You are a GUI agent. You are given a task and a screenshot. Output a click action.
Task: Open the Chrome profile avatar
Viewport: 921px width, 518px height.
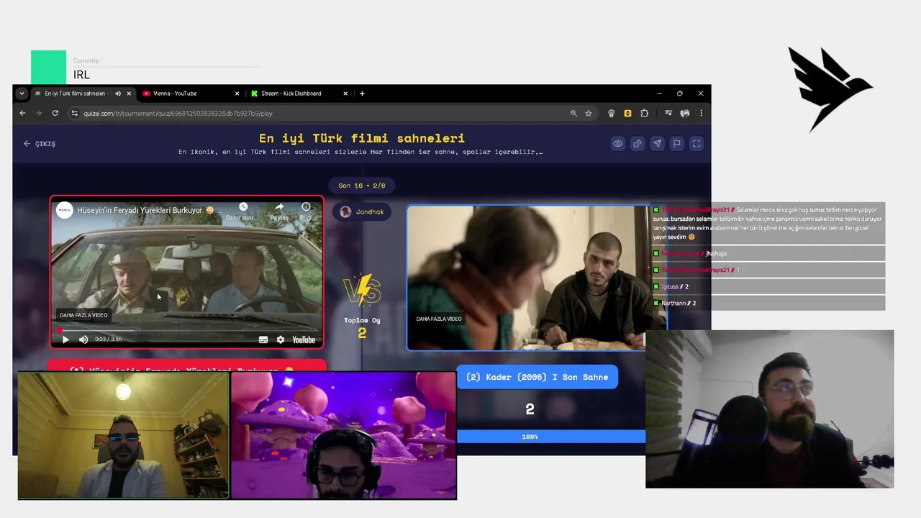[x=685, y=113]
